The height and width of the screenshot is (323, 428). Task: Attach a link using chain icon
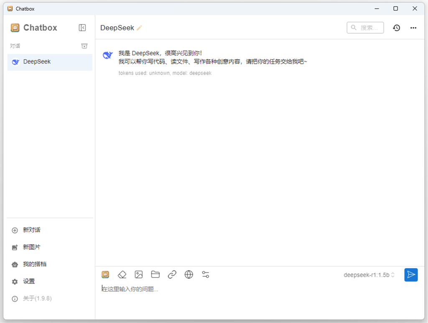tap(172, 275)
